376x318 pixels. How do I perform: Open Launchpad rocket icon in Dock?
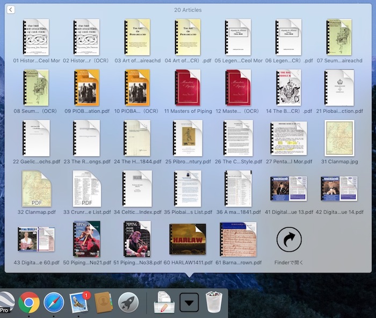pos(128,302)
